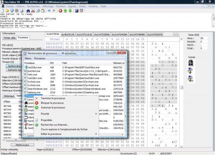
Task: Click the gray disk save toolbar icon
Action: 17,11
